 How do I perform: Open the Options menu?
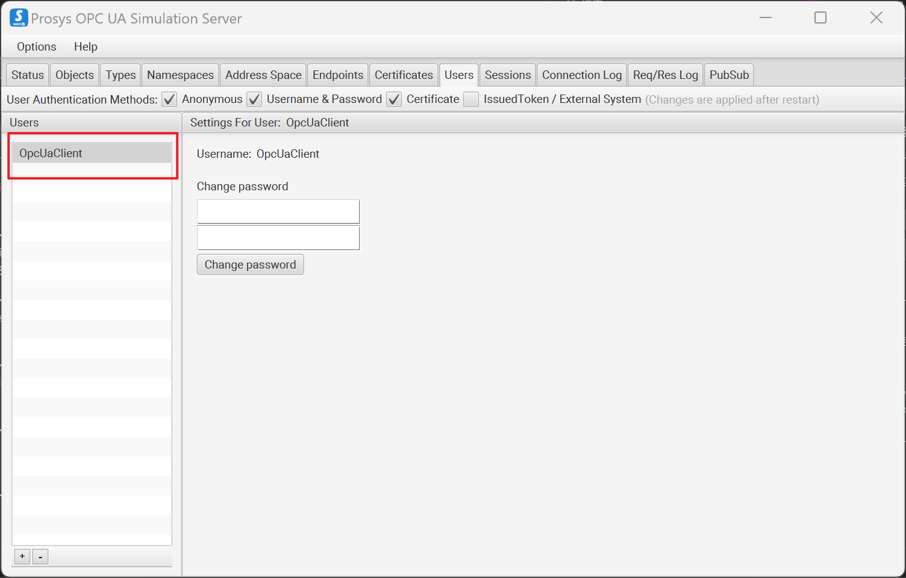click(36, 47)
